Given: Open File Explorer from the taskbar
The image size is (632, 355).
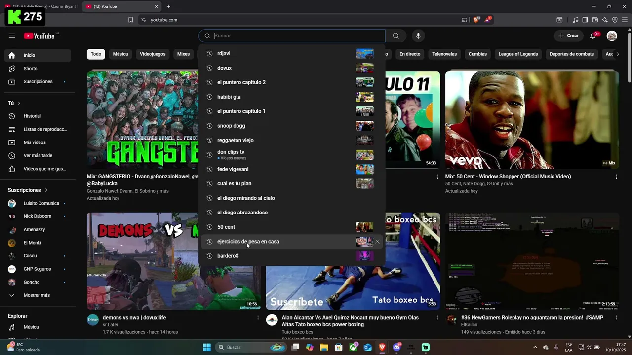Looking at the screenshot, I should pos(324,347).
